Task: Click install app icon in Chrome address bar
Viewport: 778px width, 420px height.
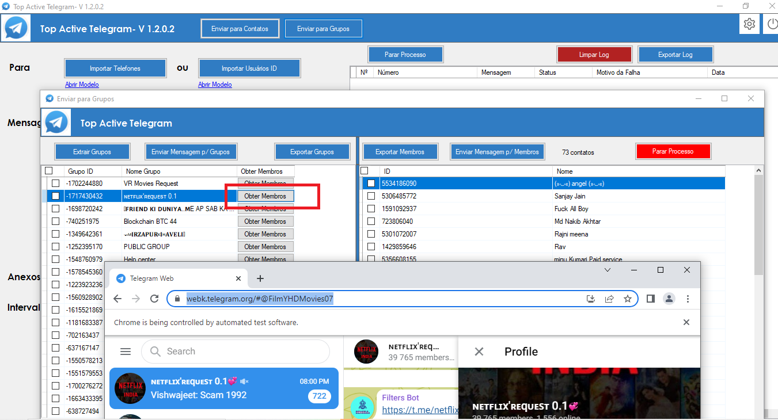Action: tap(590, 299)
